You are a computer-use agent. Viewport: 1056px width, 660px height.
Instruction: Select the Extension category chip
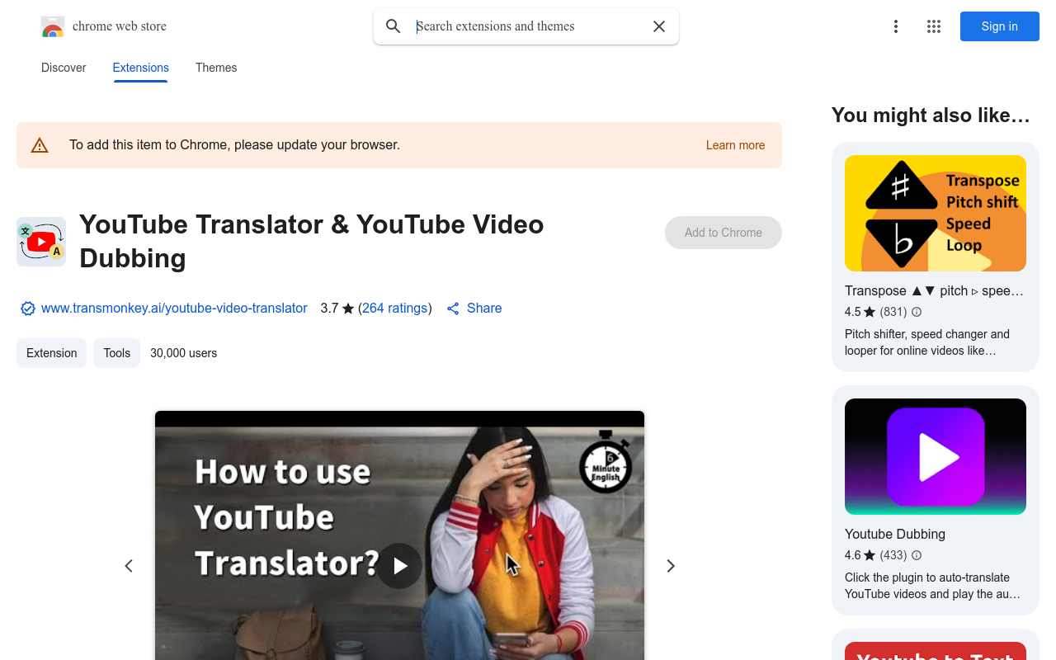click(x=51, y=353)
